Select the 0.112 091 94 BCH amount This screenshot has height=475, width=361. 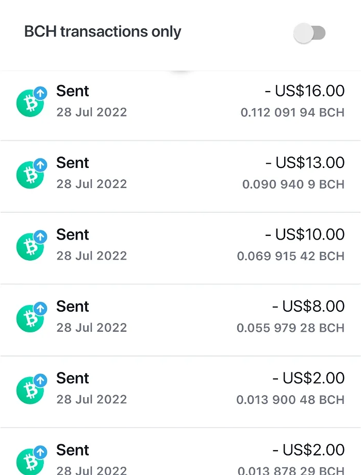pyautogui.click(x=292, y=112)
